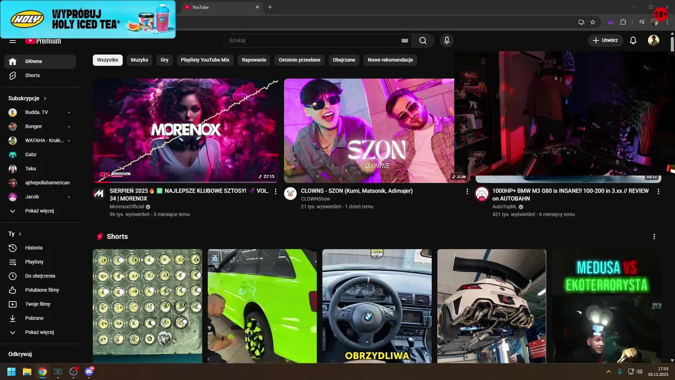
Task: Open Bungee subscription channel
Action: tap(40, 127)
